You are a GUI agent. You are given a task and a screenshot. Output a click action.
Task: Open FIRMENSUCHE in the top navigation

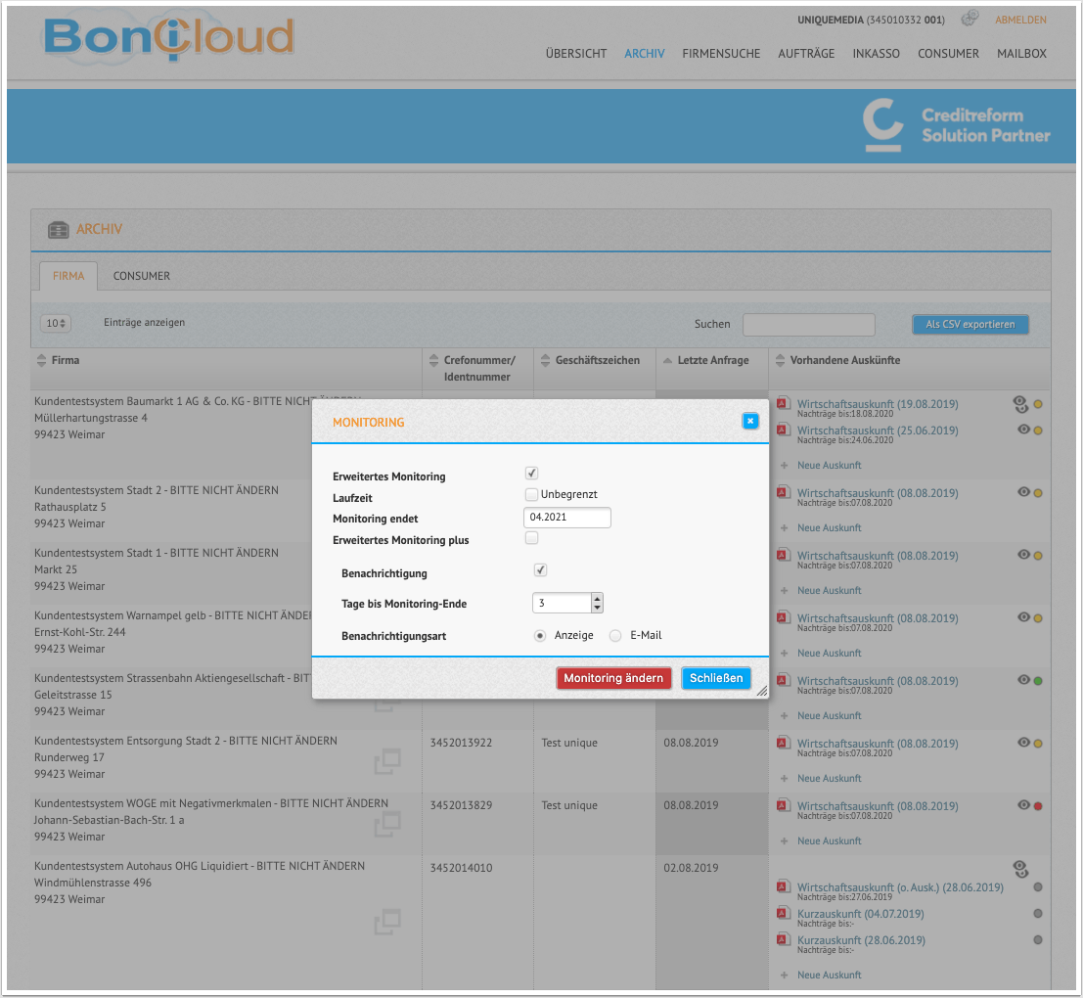tap(721, 54)
